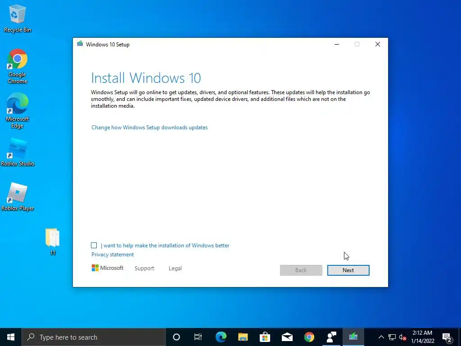Click the network status tray icon
The height and width of the screenshot is (346, 461).
click(392, 337)
